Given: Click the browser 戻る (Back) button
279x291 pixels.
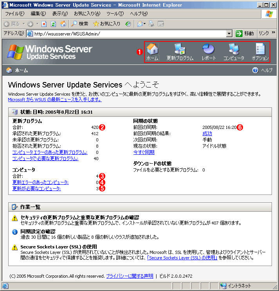Looking at the screenshot, I should point(11,24).
